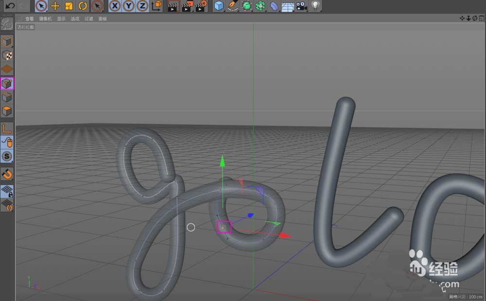This screenshot has width=486, height=301.
Task: Open Edit Render Settings gear clapperboard
Action: [x=202, y=6]
